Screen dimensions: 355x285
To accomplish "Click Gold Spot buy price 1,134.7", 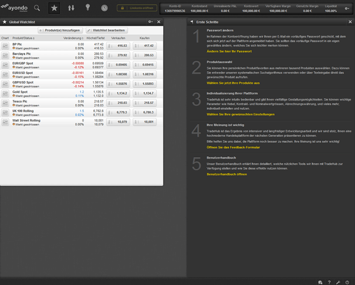I will tap(145, 93).
